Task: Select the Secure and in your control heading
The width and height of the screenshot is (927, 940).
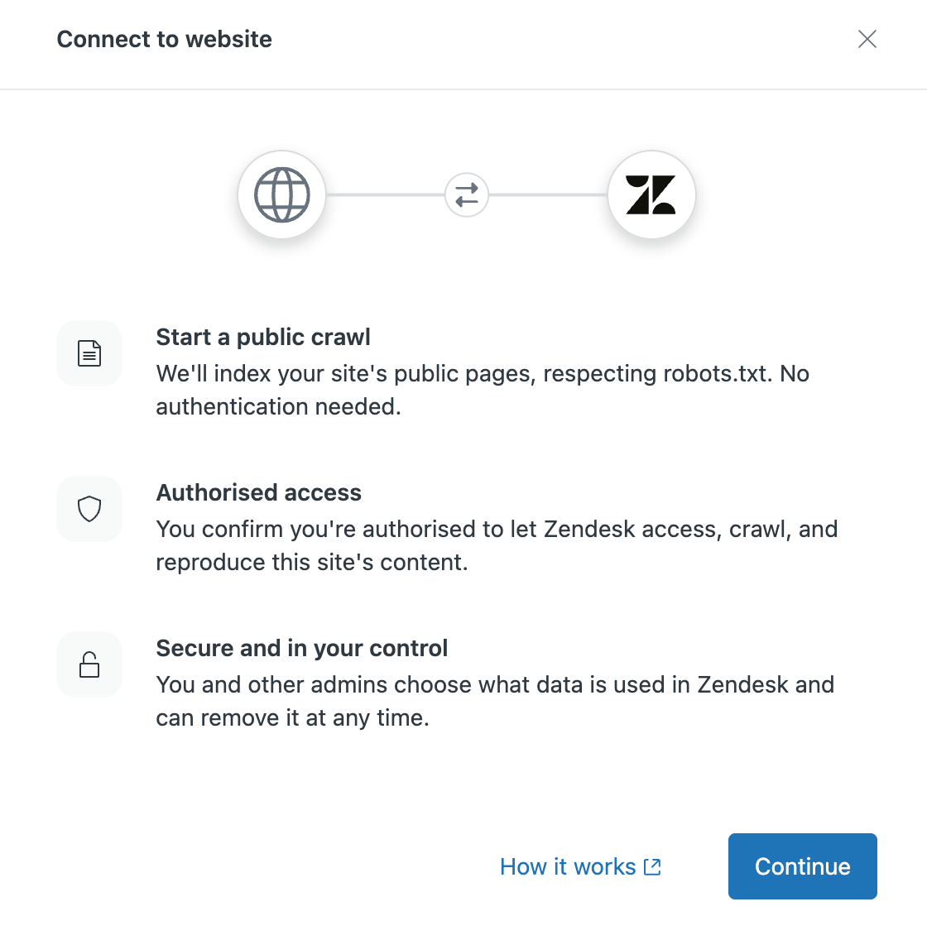Action: click(x=301, y=649)
